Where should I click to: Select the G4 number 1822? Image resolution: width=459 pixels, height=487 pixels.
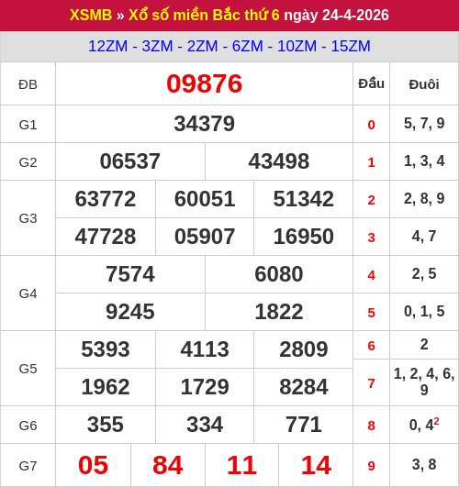279,312
